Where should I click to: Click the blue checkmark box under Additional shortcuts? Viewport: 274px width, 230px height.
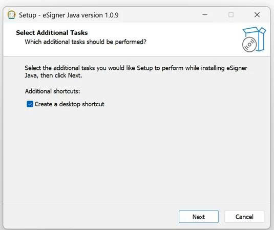[x=30, y=104]
